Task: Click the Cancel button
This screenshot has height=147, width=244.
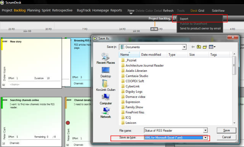Action: pyautogui.click(x=226, y=137)
